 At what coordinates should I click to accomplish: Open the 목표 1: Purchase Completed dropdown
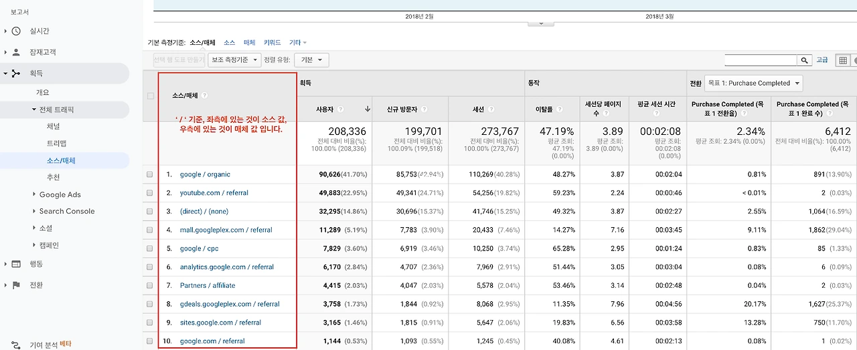(x=753, y=83)
